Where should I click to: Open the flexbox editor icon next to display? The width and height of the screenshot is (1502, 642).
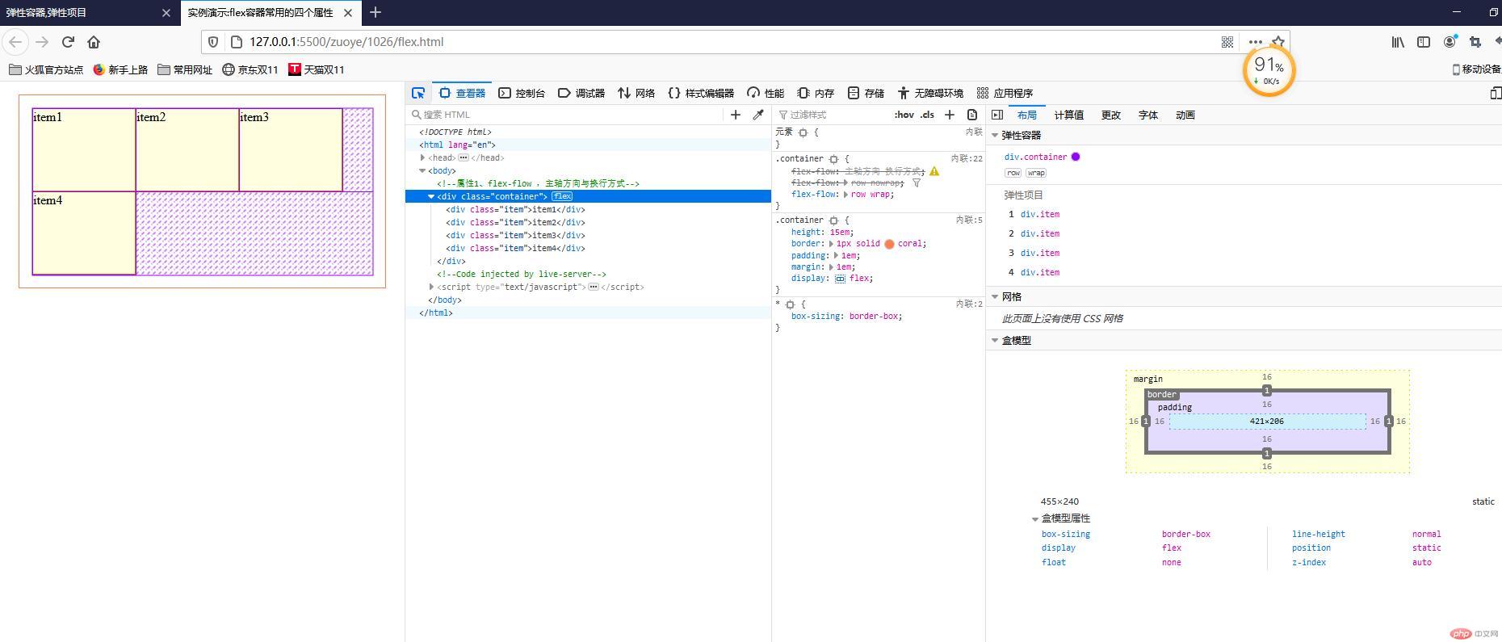tap(840, 279)
